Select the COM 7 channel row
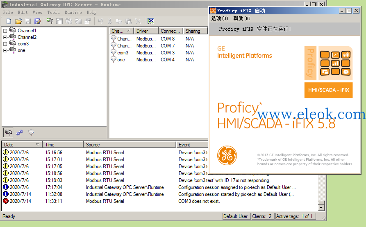 click(x=159, y=46)
